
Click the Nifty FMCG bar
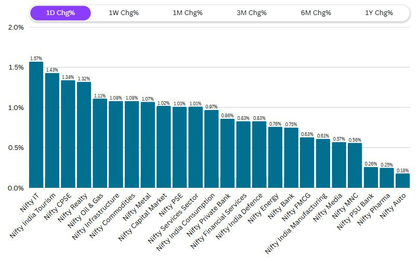point(307,162)
